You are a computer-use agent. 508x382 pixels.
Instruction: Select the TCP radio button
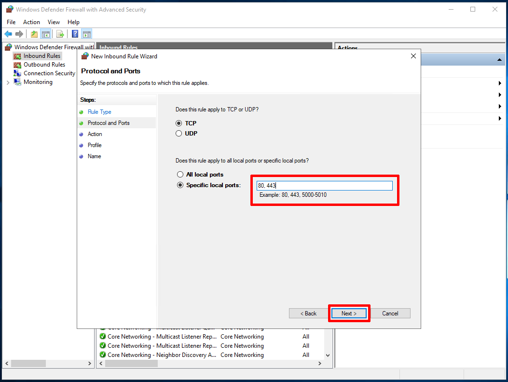[x=179, y=123]
